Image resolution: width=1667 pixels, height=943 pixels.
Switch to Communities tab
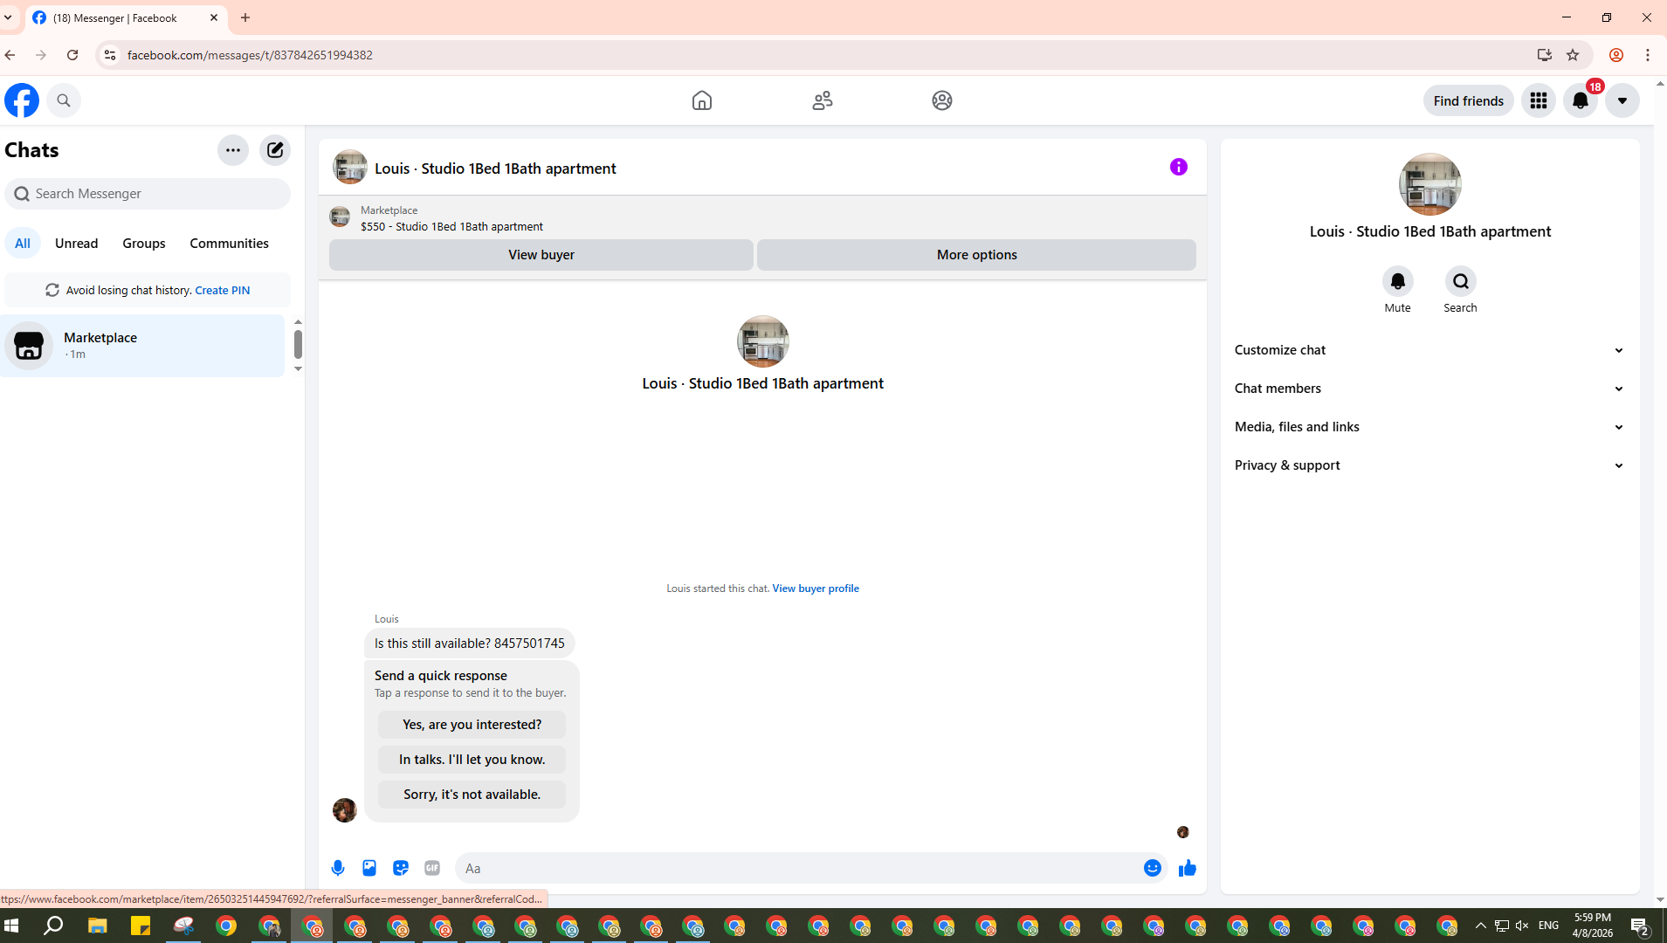[230, 244]
